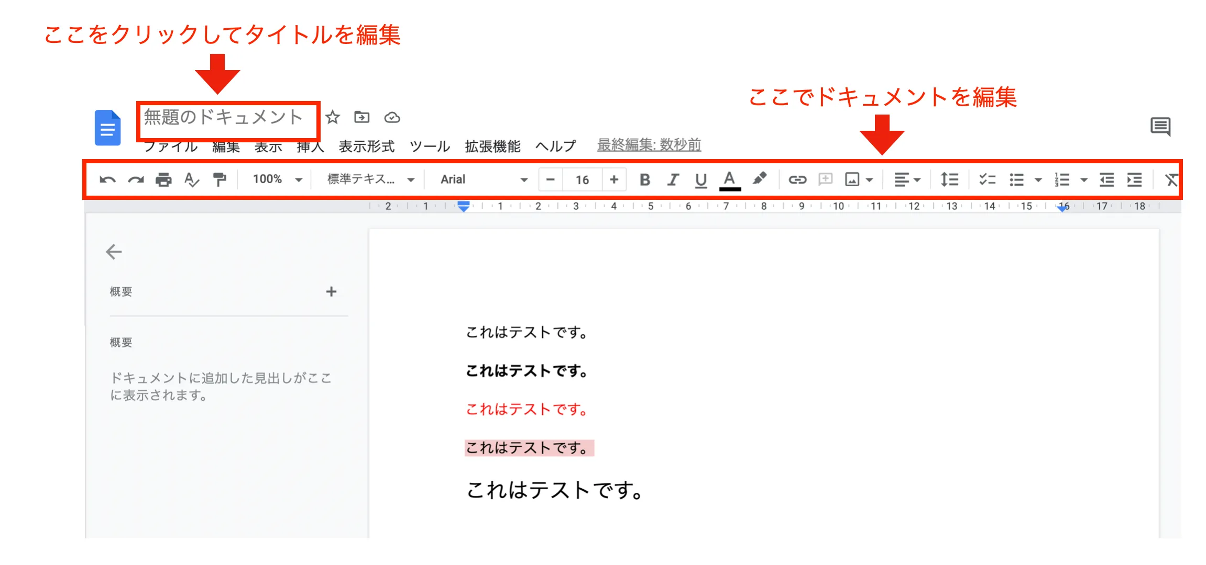Insert a checklist with the checklist icon
The image size is (1206, 565).
987,180
